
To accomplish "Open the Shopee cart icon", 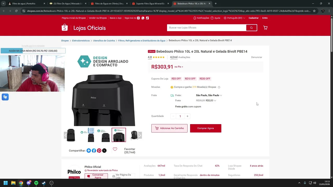I will (x=265, y=28).
